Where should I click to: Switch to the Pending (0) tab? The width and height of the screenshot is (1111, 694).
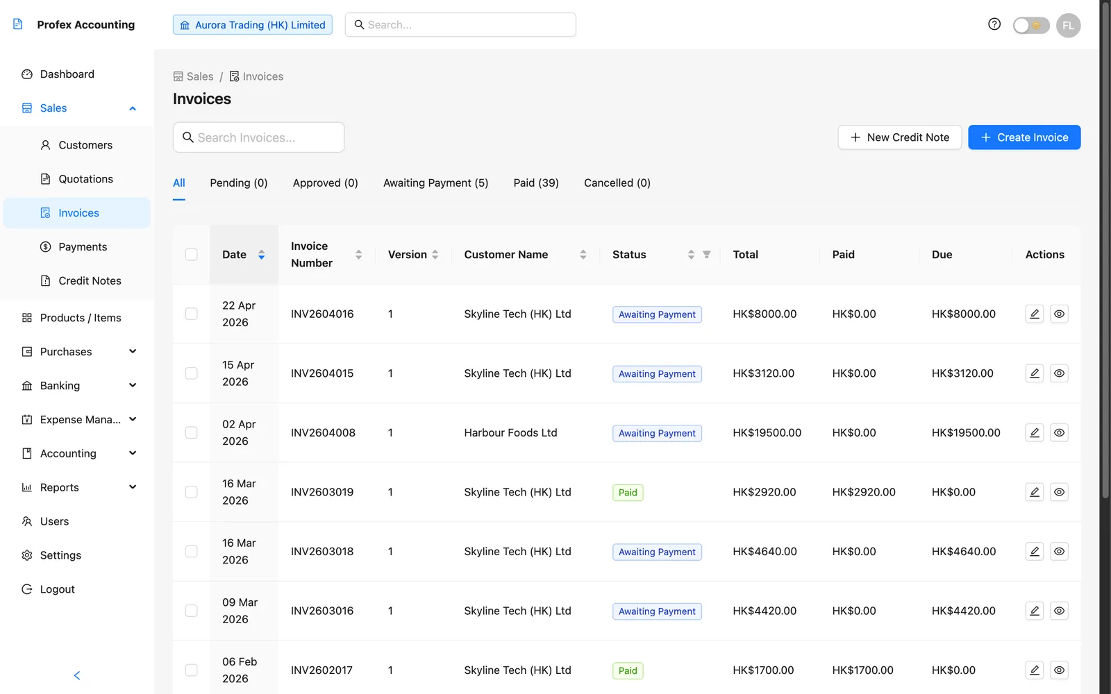click(x=239, y=183)
